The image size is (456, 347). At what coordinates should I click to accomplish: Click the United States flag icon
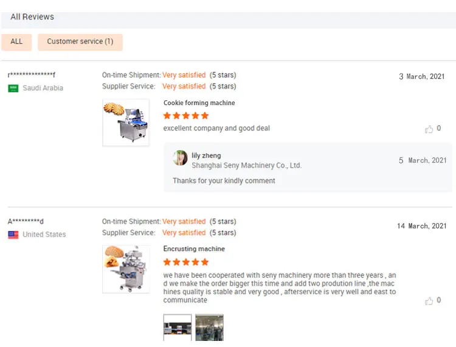tap(13, 235)
